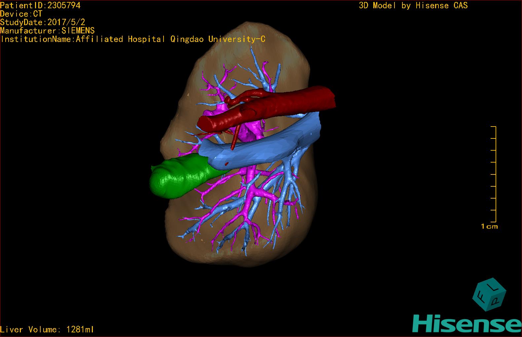This screenshot has width=522, height=337.
Task: Click the "3D Model by Hisense CAS" label
Action: pos(413,6)
